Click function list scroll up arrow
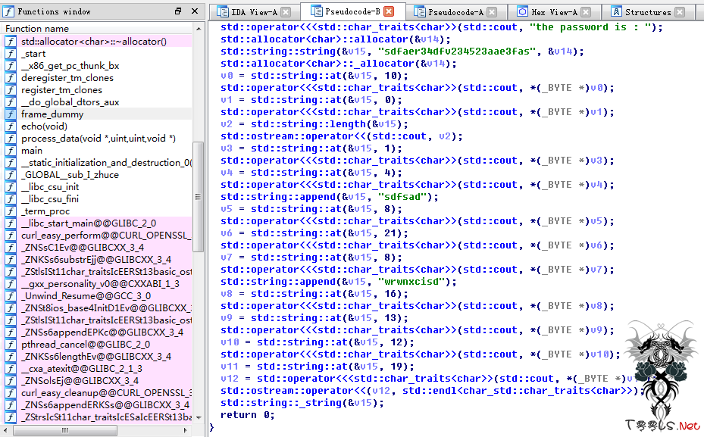The height and width of the screenshot is (437, 704). [x=199, y=29]
